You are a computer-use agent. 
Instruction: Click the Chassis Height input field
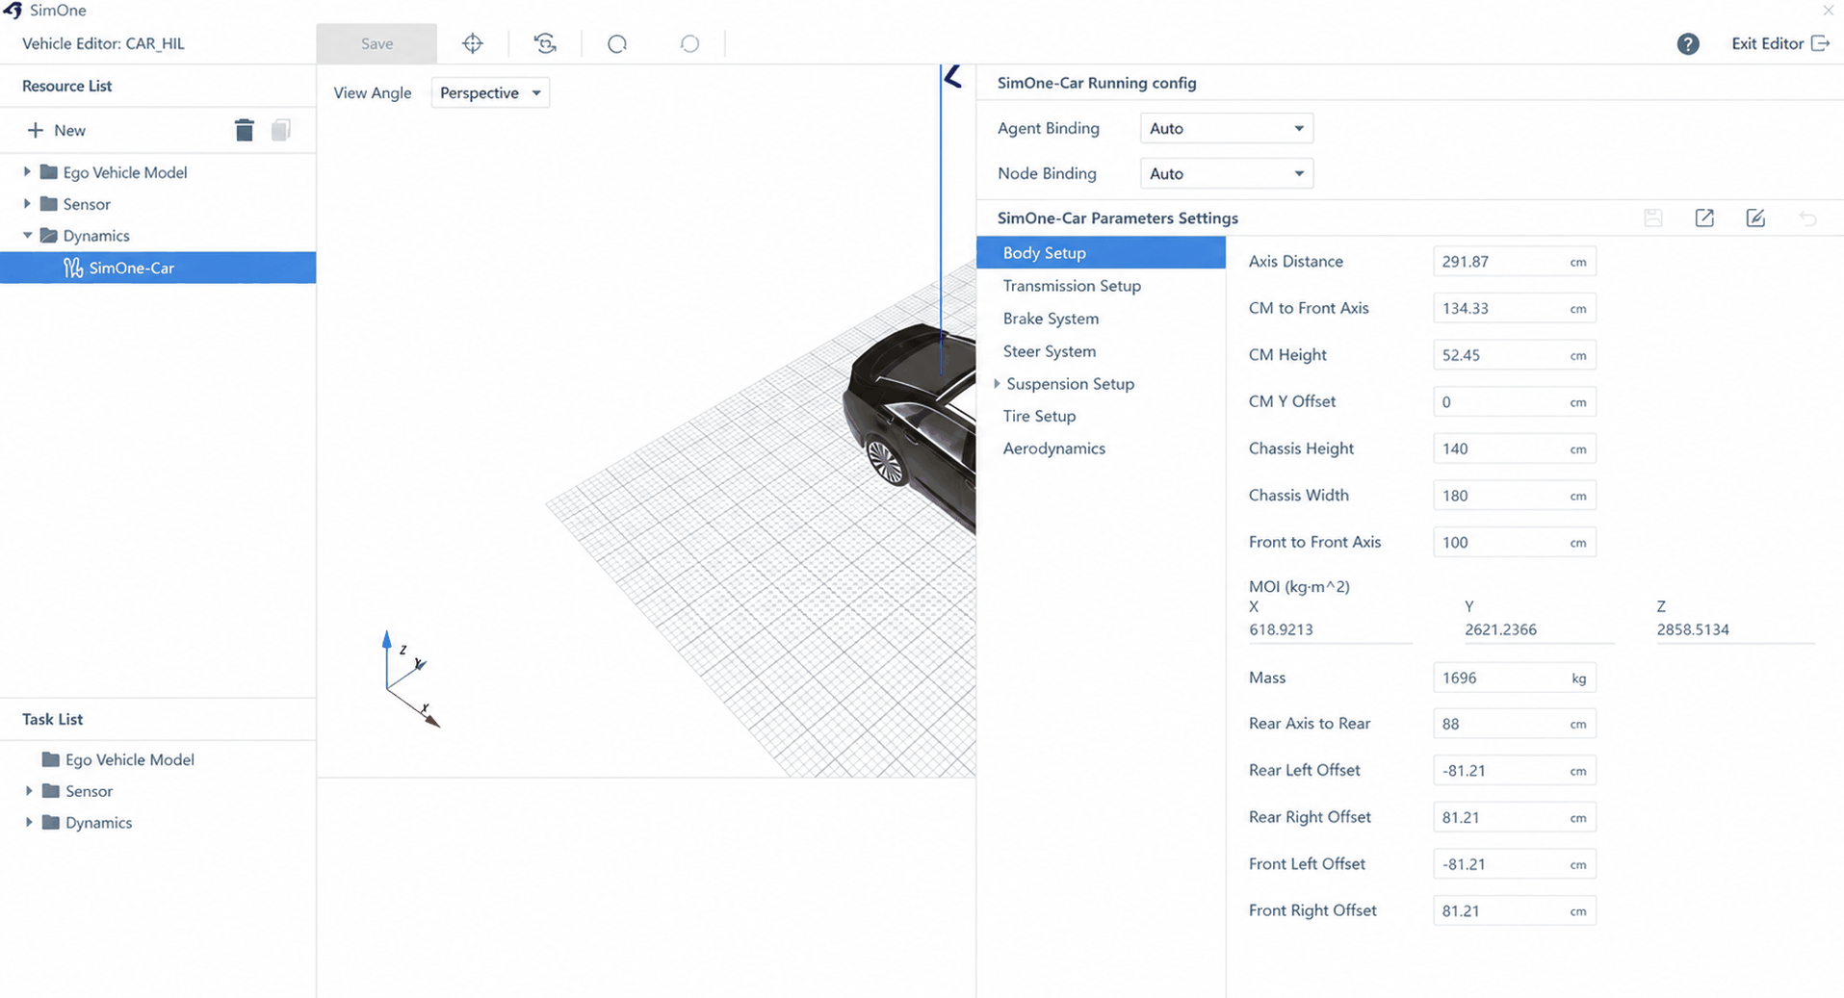1514,448
